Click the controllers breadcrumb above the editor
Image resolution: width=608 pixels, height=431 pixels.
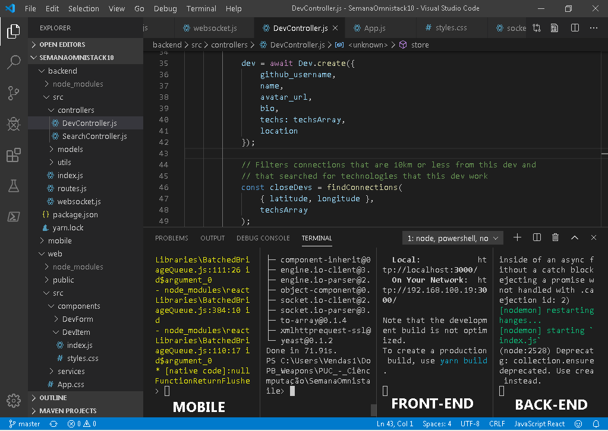(x=230, y=45)
